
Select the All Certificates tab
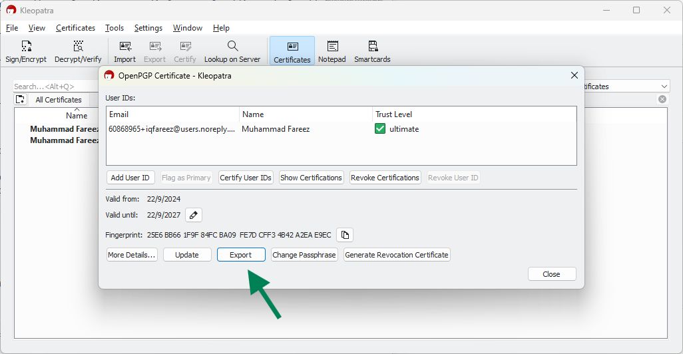(x=59, y=100)
